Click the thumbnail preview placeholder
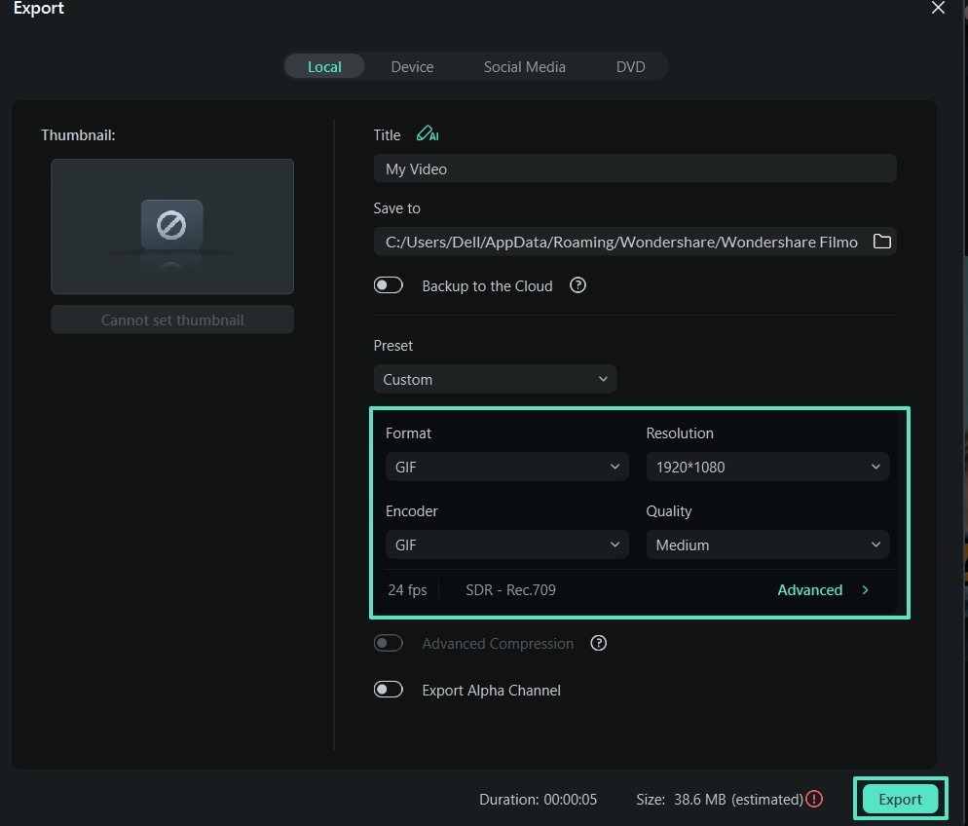This screenshot has width=968, height=826. click(x=172, y=226)
